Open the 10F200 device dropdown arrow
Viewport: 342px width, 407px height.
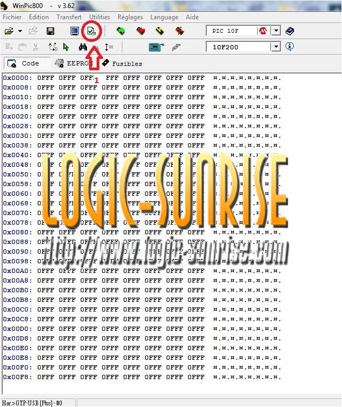click(276, 47)
